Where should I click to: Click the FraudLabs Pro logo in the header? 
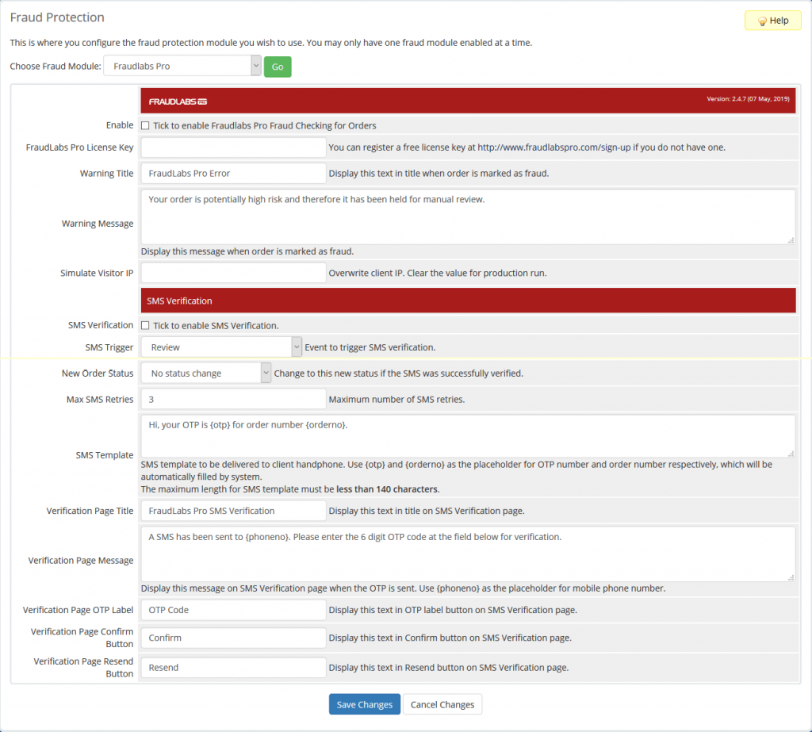(x=176, y=101)
